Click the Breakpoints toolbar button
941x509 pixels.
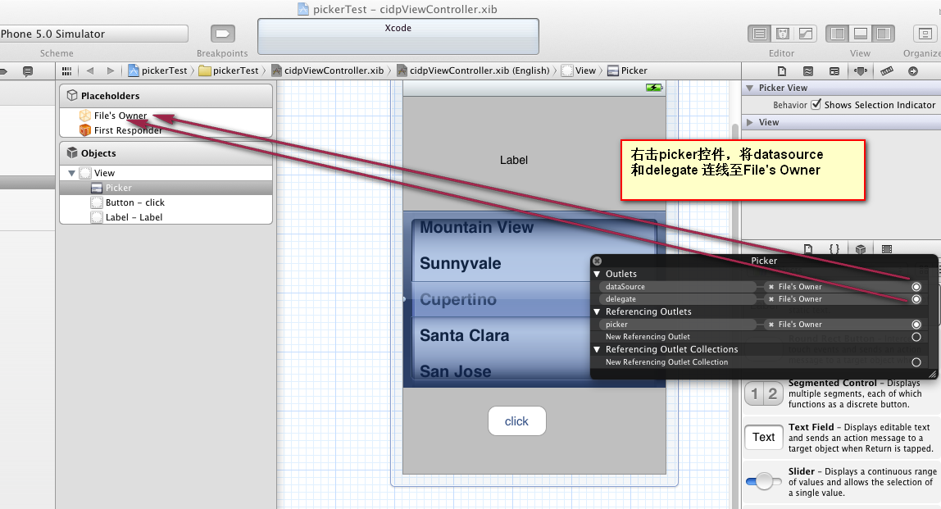[x=223, y=34]
